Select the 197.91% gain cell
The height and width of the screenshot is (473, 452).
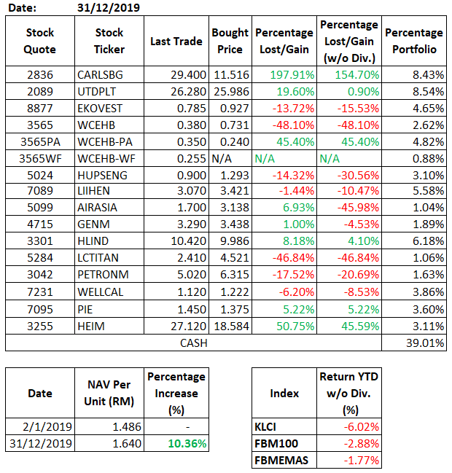pyautogui.click(x=284, y=75)
